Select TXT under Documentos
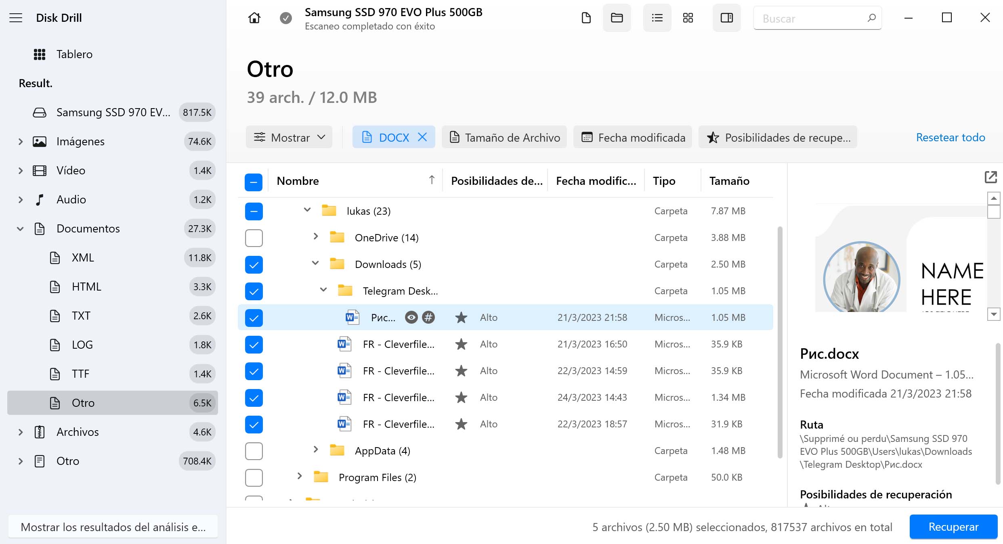Screen dimensions: 1003x544 pos(113,316)
